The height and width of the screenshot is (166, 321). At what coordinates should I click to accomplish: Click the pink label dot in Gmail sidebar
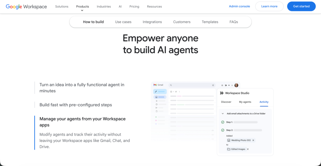pyautogui.click(x=156, y=120)
